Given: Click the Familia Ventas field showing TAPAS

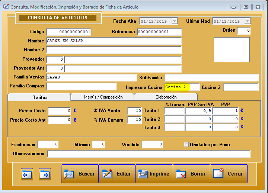Looking at the screenshot, I should 91,77.
